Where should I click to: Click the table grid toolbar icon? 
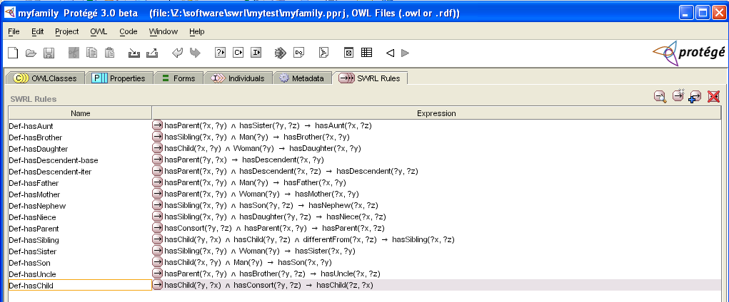click(366, 53)
